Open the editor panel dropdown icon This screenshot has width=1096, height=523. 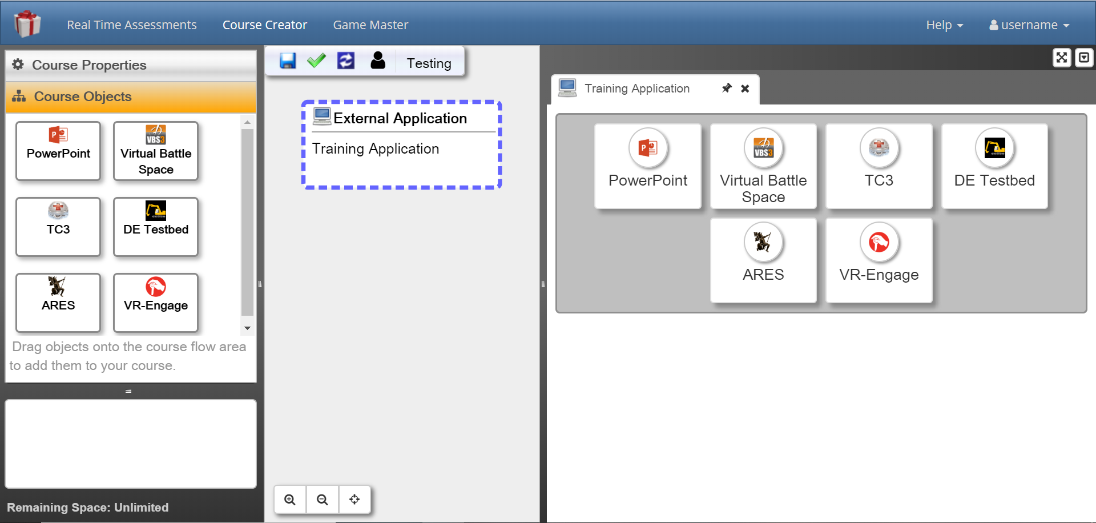[x=1084, y=58]
